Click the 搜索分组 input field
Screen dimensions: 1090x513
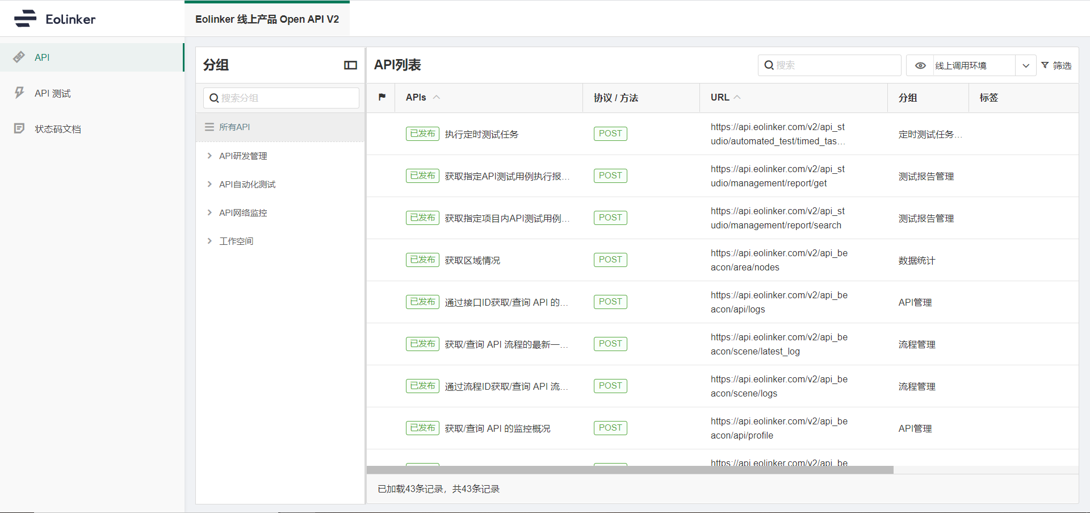tap(281, 98)
